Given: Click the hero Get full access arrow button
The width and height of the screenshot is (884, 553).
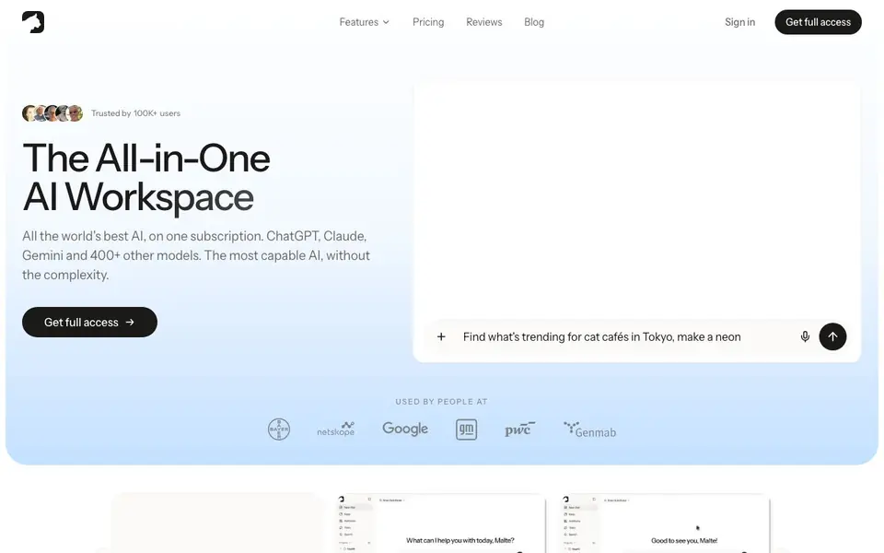Looking at the screenshot, I should tap(89, 323).
